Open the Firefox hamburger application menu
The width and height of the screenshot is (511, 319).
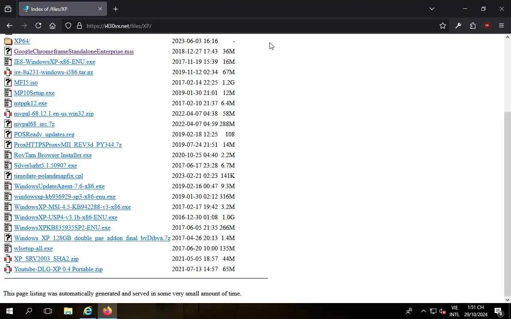click(501, 26)
